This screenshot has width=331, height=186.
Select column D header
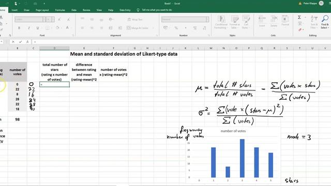click(x=54, y=48)
